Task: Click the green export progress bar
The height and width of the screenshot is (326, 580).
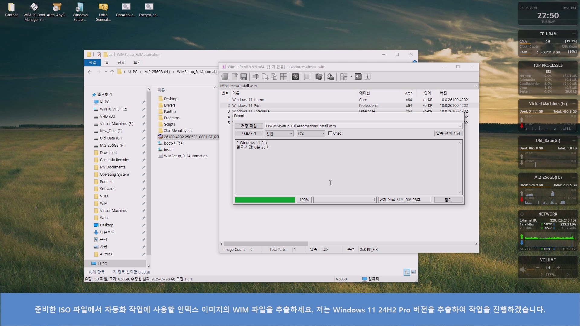Action: point(265,200)
